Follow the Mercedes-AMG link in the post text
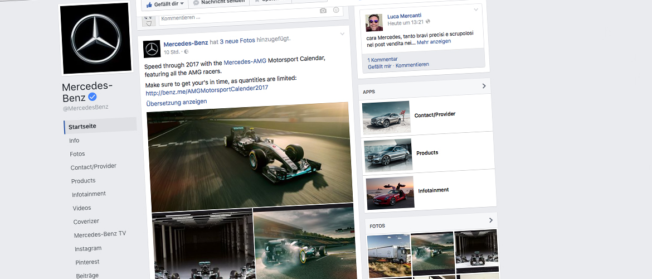The image size is (652, 279). (x=245, y=62)
